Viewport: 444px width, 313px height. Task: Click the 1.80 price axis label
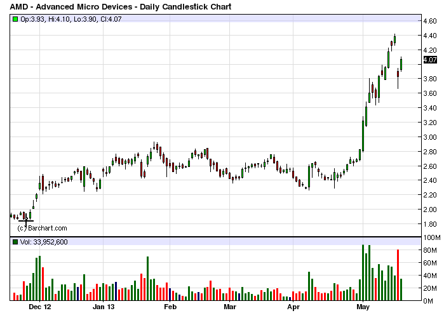click(x=430, y=224)
